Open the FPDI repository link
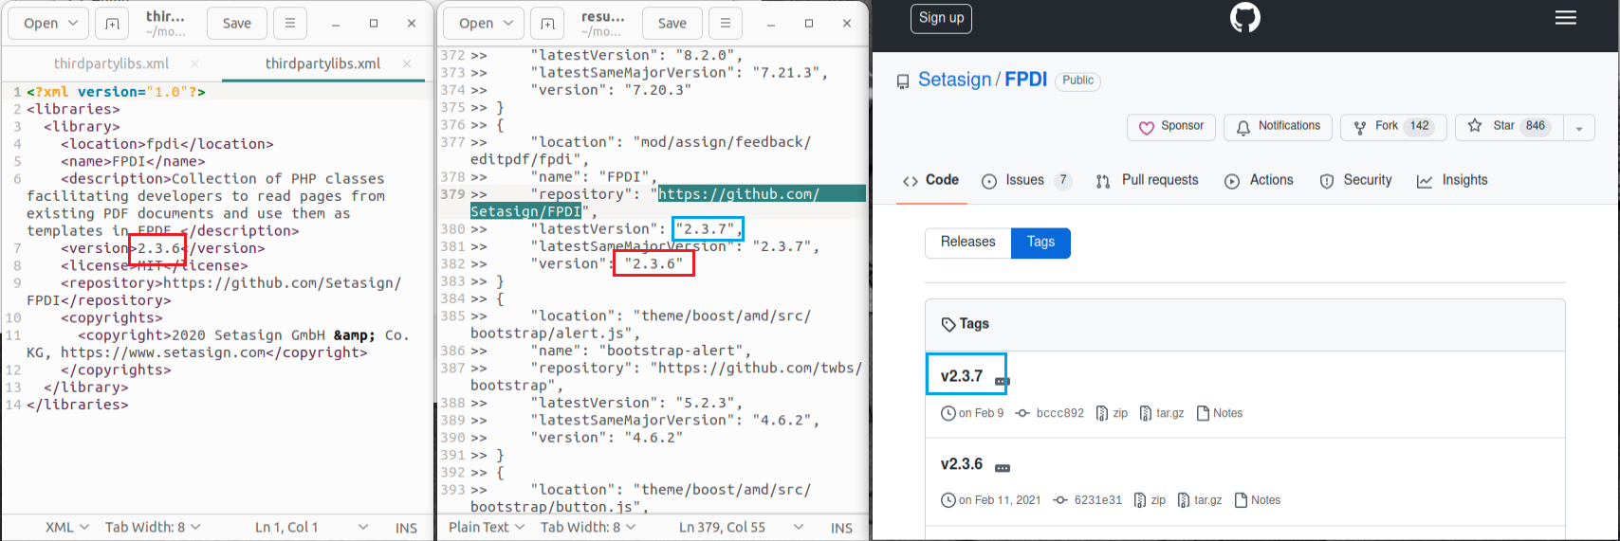The image size is (1620, 541). (x=1025, y=80)
